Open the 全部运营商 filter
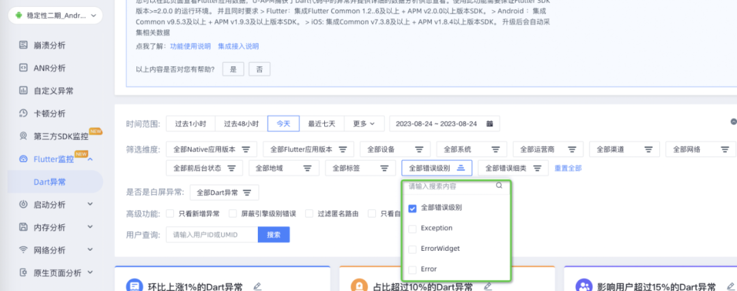 [548, 149]
